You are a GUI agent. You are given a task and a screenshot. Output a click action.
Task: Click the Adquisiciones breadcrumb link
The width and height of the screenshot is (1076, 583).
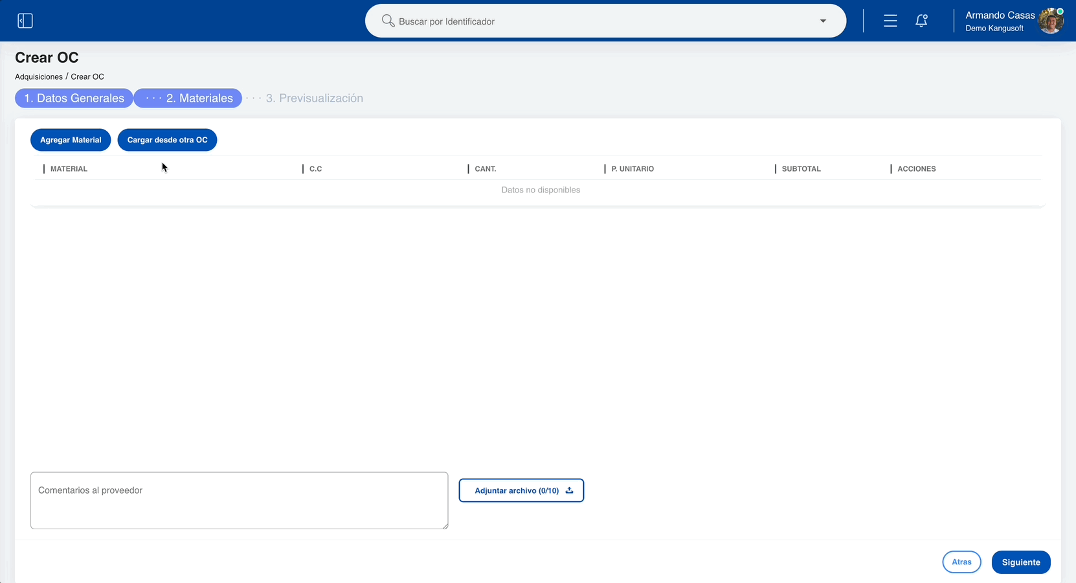tap(39, 76)
